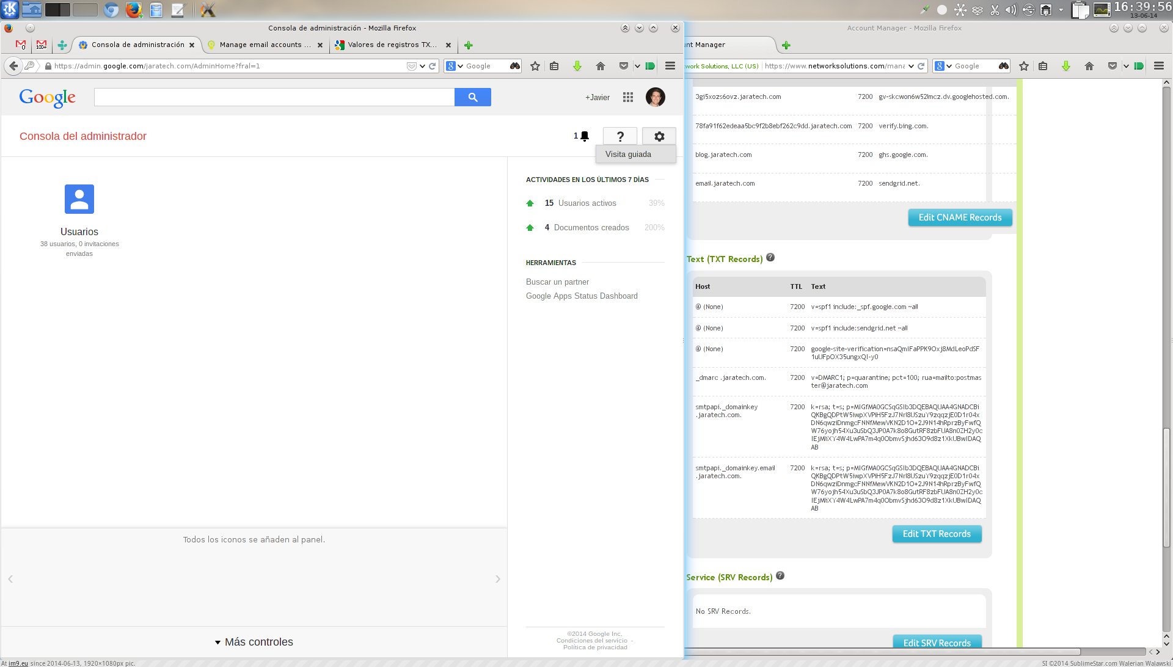The height and width of the screenshot is (667, 1173).
Task: Click binoculars search icon in admin console window
Action: [x=514, y=66]
